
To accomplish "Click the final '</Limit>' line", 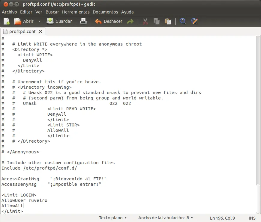I will pyautogui.click(x=12, y=211).
